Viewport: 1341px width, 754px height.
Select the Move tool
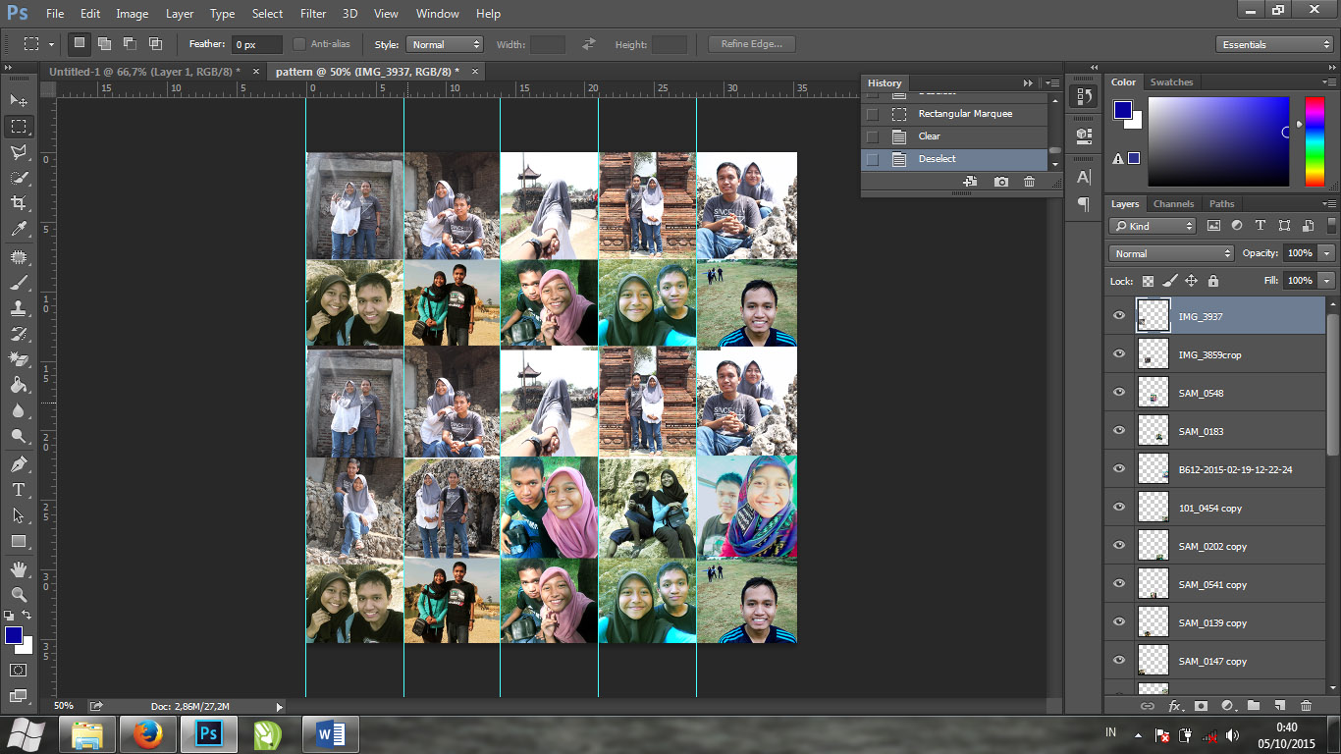coord(19,100)
